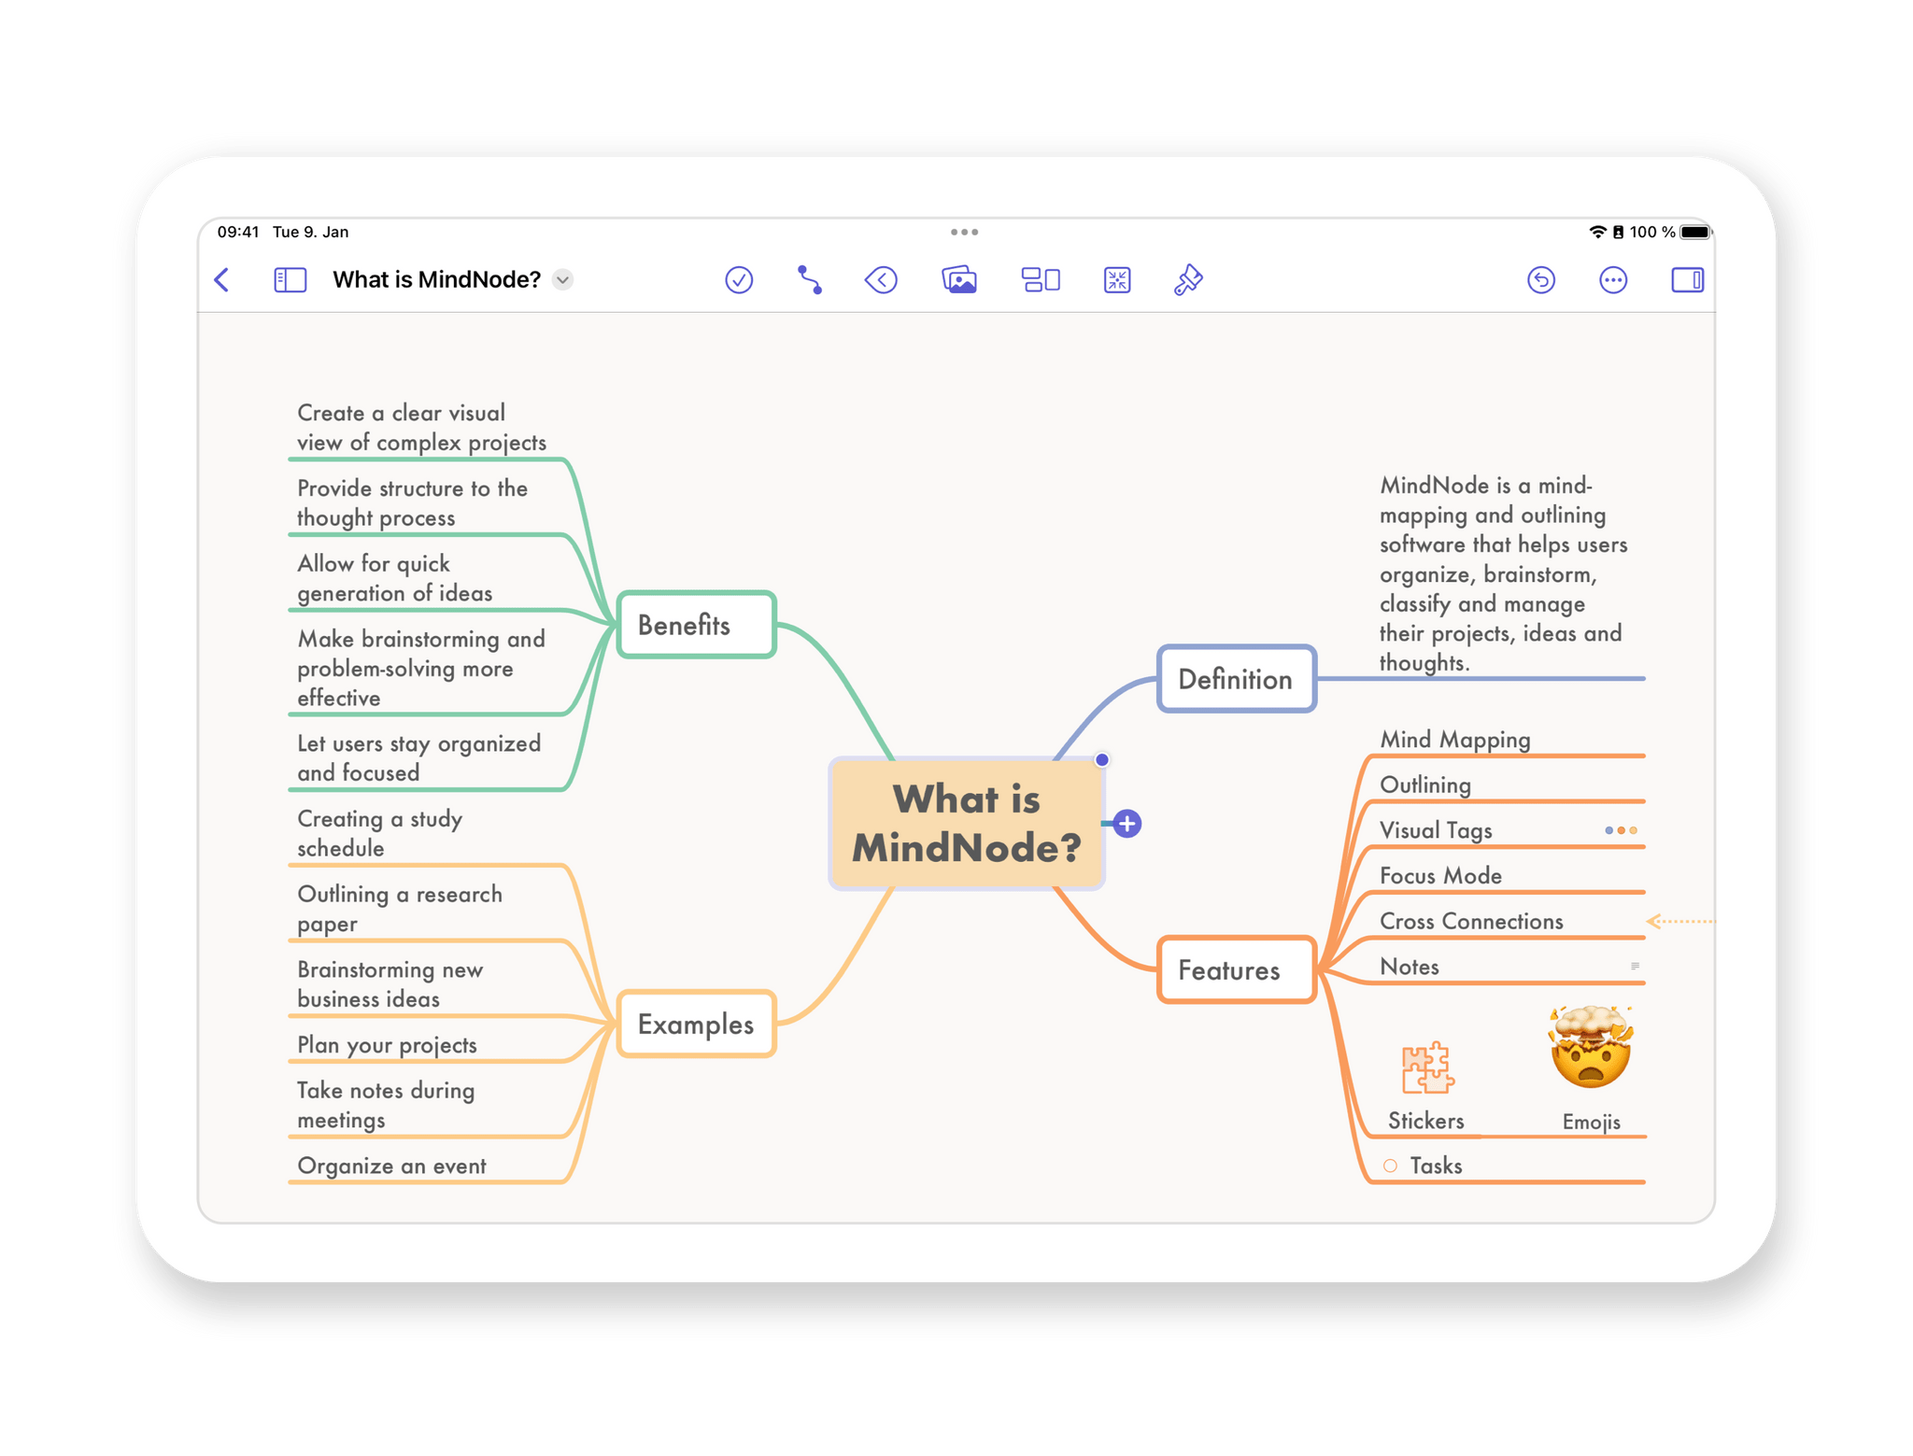The height and width of the screenshot is (1456, 1913).
Task: Click the document title 'What is MindNode?'
Action: (x=436, y=280)
